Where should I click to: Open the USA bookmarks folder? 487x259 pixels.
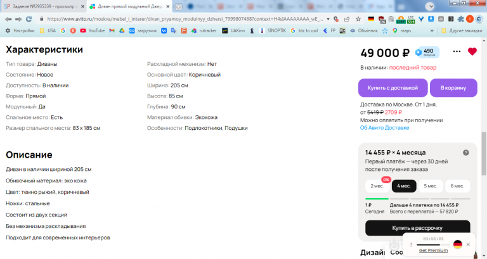(x=48, y=30)
